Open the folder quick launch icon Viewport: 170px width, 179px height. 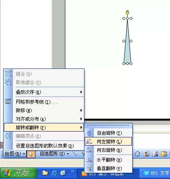(45, 173)
